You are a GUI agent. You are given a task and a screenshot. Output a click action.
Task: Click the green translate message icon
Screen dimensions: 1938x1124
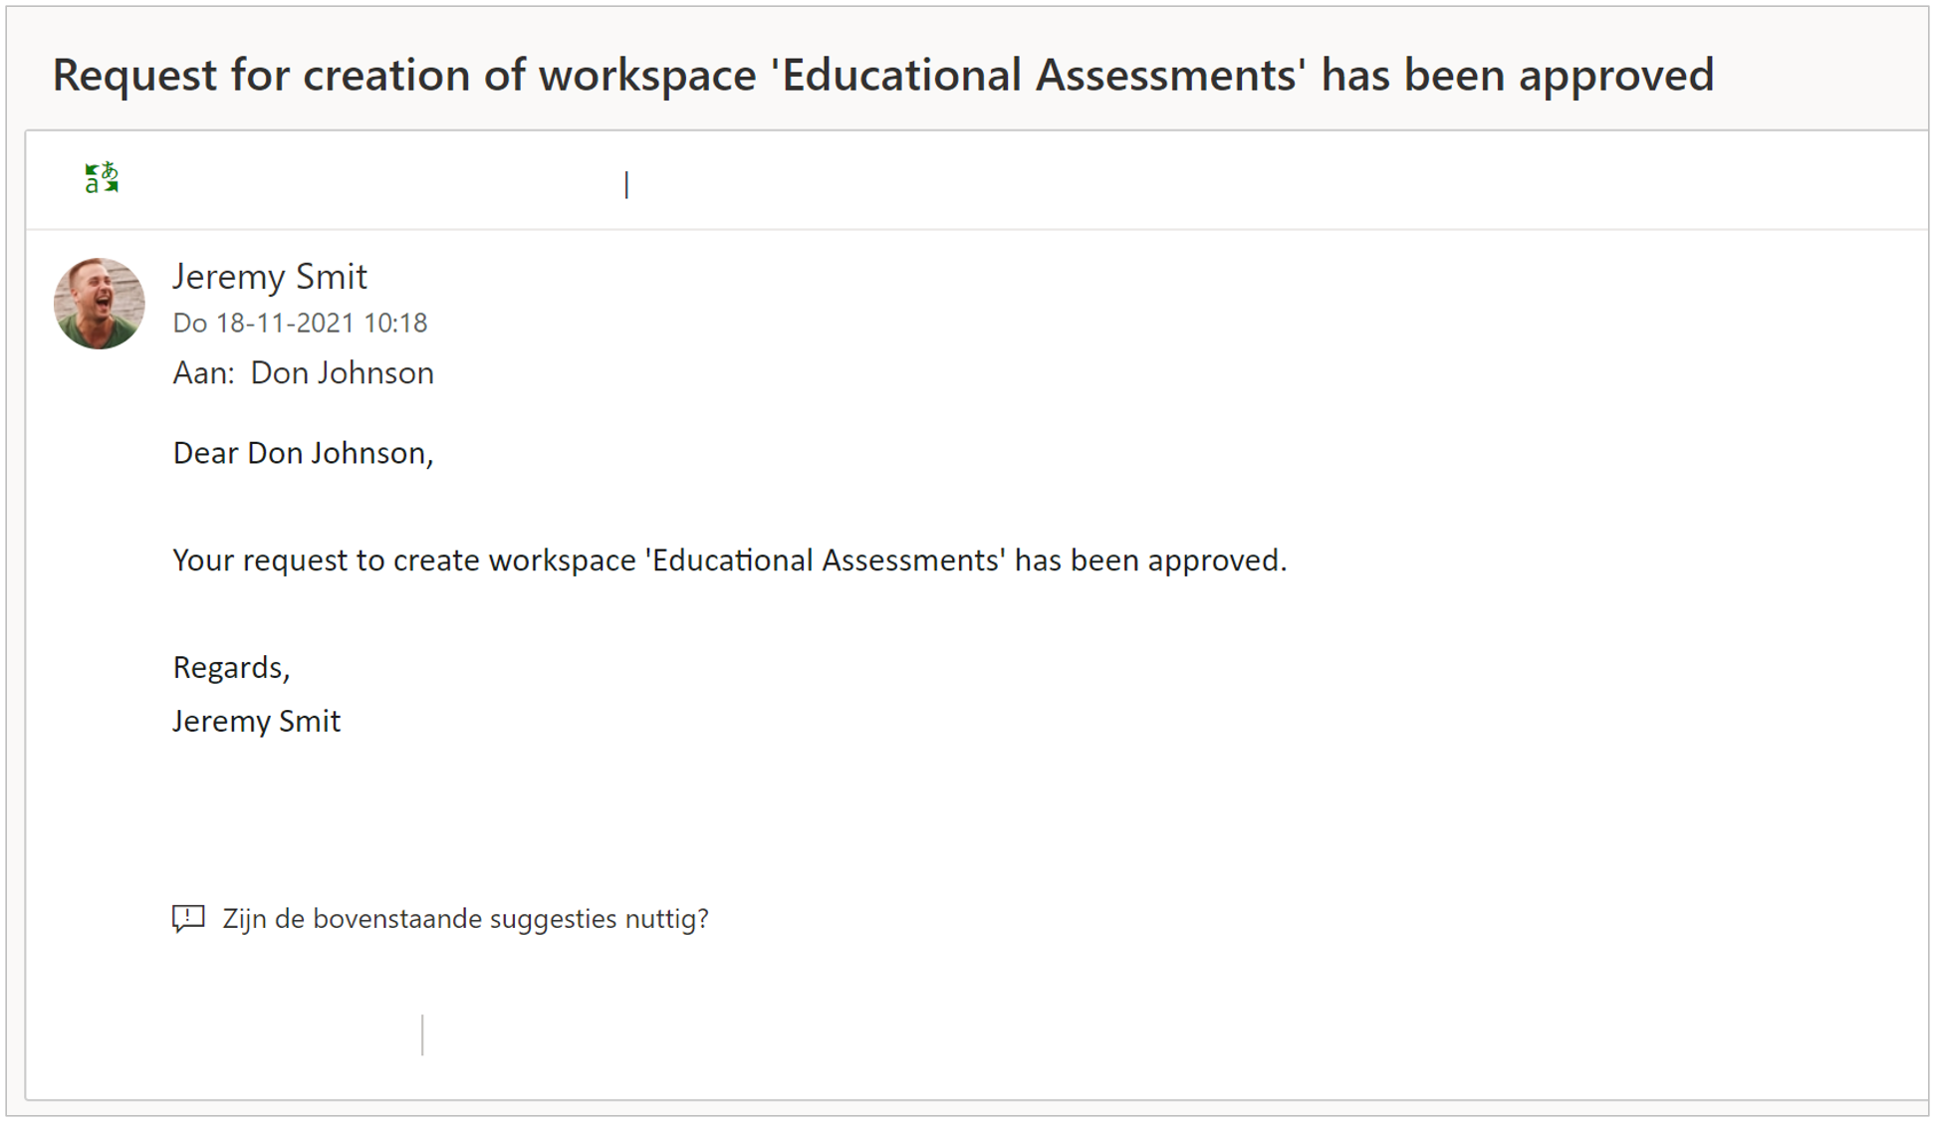coord(102,178)
